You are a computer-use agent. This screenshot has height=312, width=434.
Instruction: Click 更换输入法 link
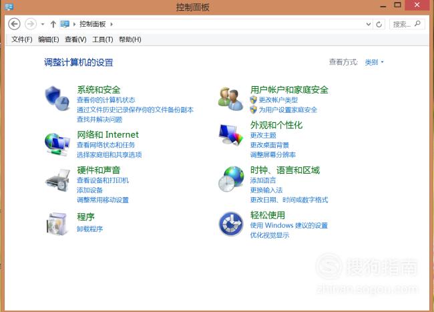[x=266, y=190]
